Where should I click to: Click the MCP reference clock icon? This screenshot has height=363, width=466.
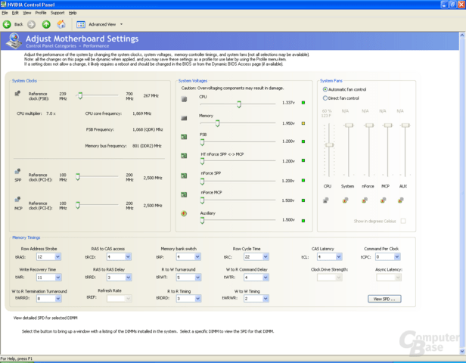17,200
